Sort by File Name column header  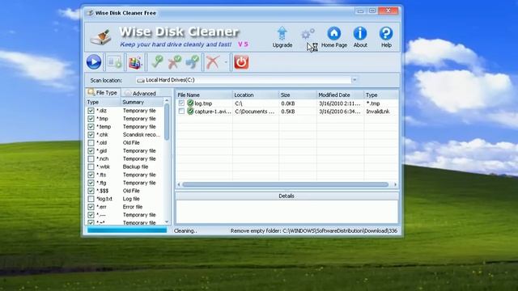[204, 95]
